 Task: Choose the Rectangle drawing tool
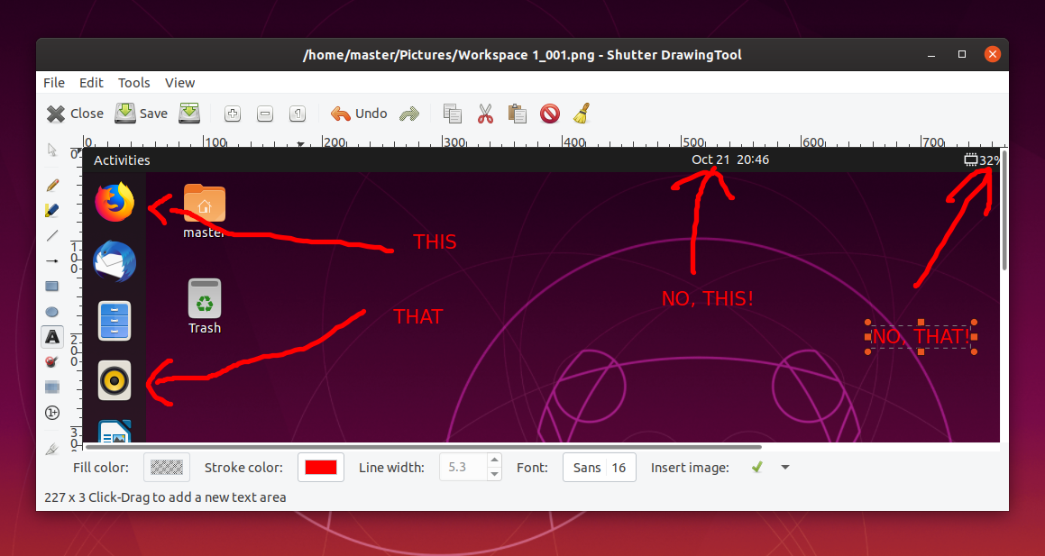(51, 286)
